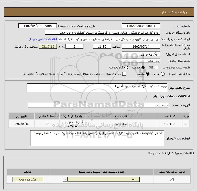Open اطلاعات تماس خریدار link
197x191 pixels.
(x=43, y=39)
